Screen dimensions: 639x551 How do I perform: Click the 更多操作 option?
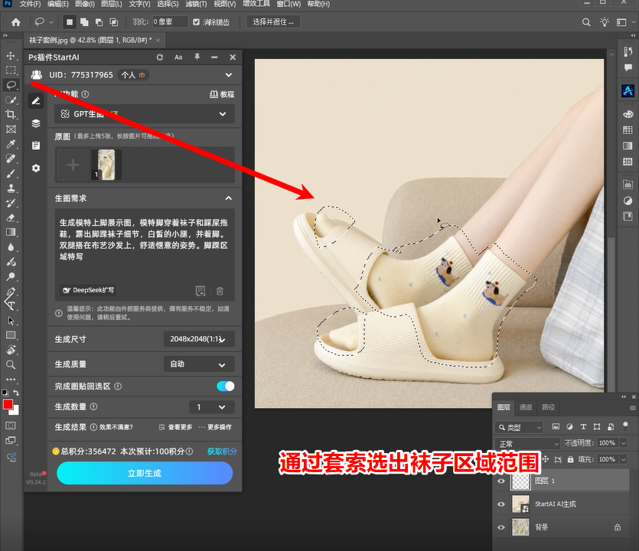pos(215,427)
